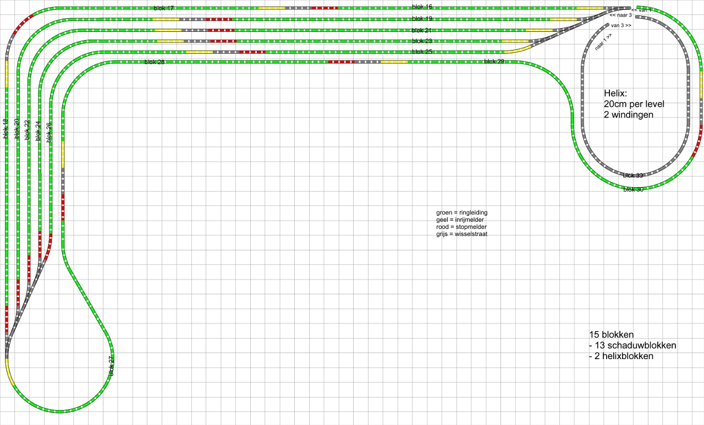Click the 'blok 30' helix label
The height and width of the screenshot is (425, 704).
tap(633, 189)
